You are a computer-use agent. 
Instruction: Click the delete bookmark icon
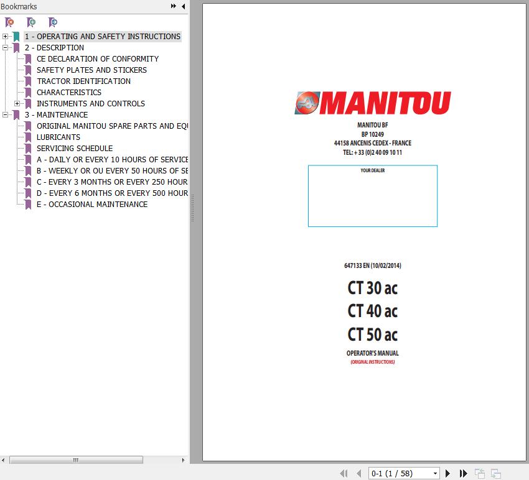click(9, 22)
